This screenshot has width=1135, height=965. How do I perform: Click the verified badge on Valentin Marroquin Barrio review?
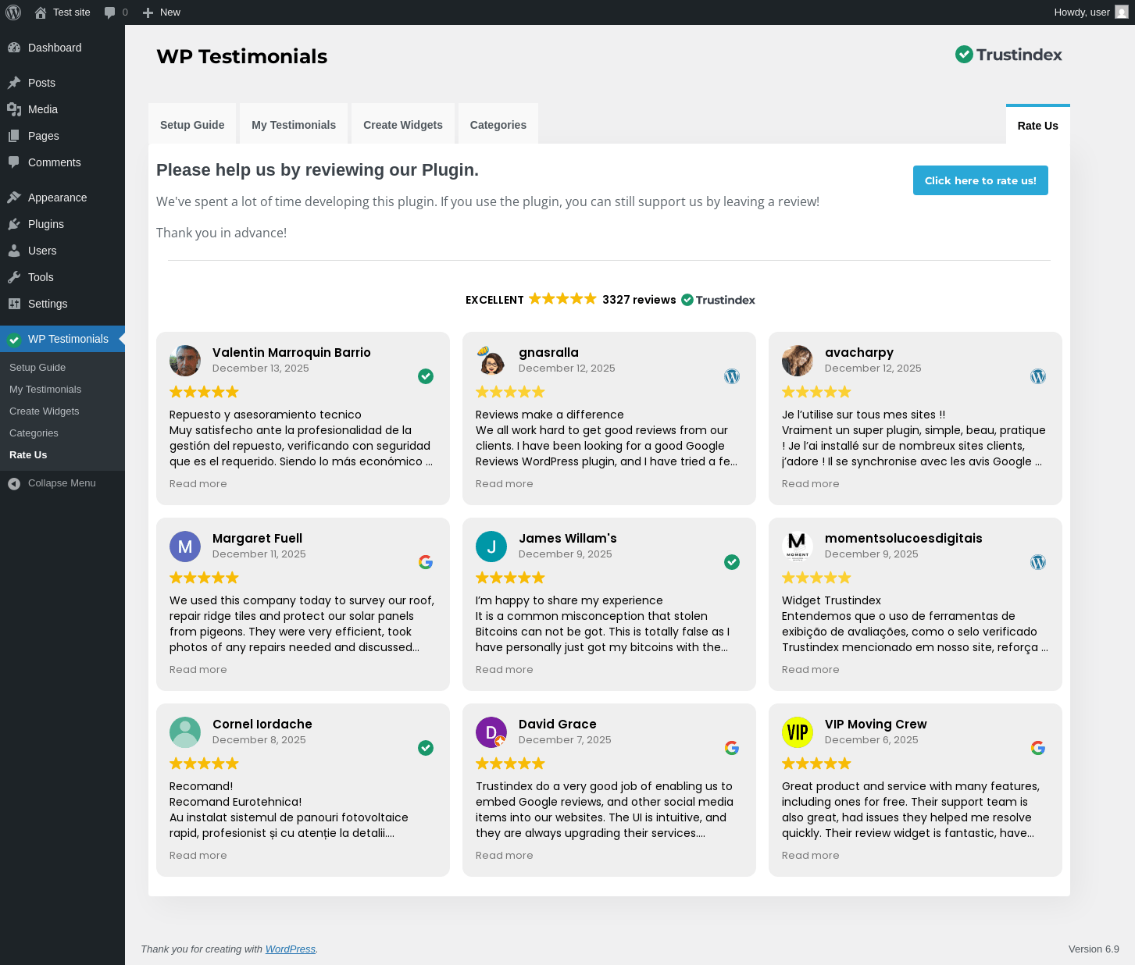tap(426, 376)
